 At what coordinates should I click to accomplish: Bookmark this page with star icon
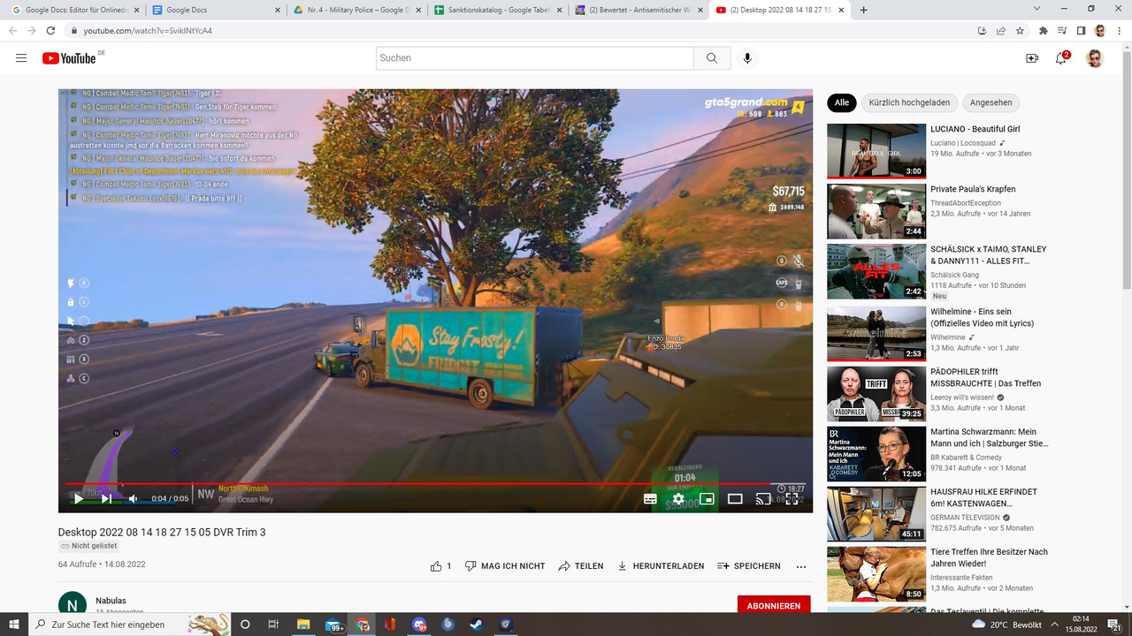1020,30
